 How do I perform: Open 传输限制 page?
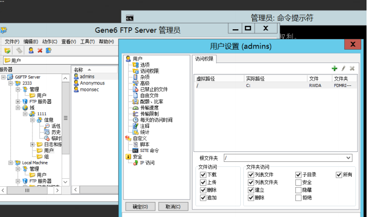coord(149,114)
